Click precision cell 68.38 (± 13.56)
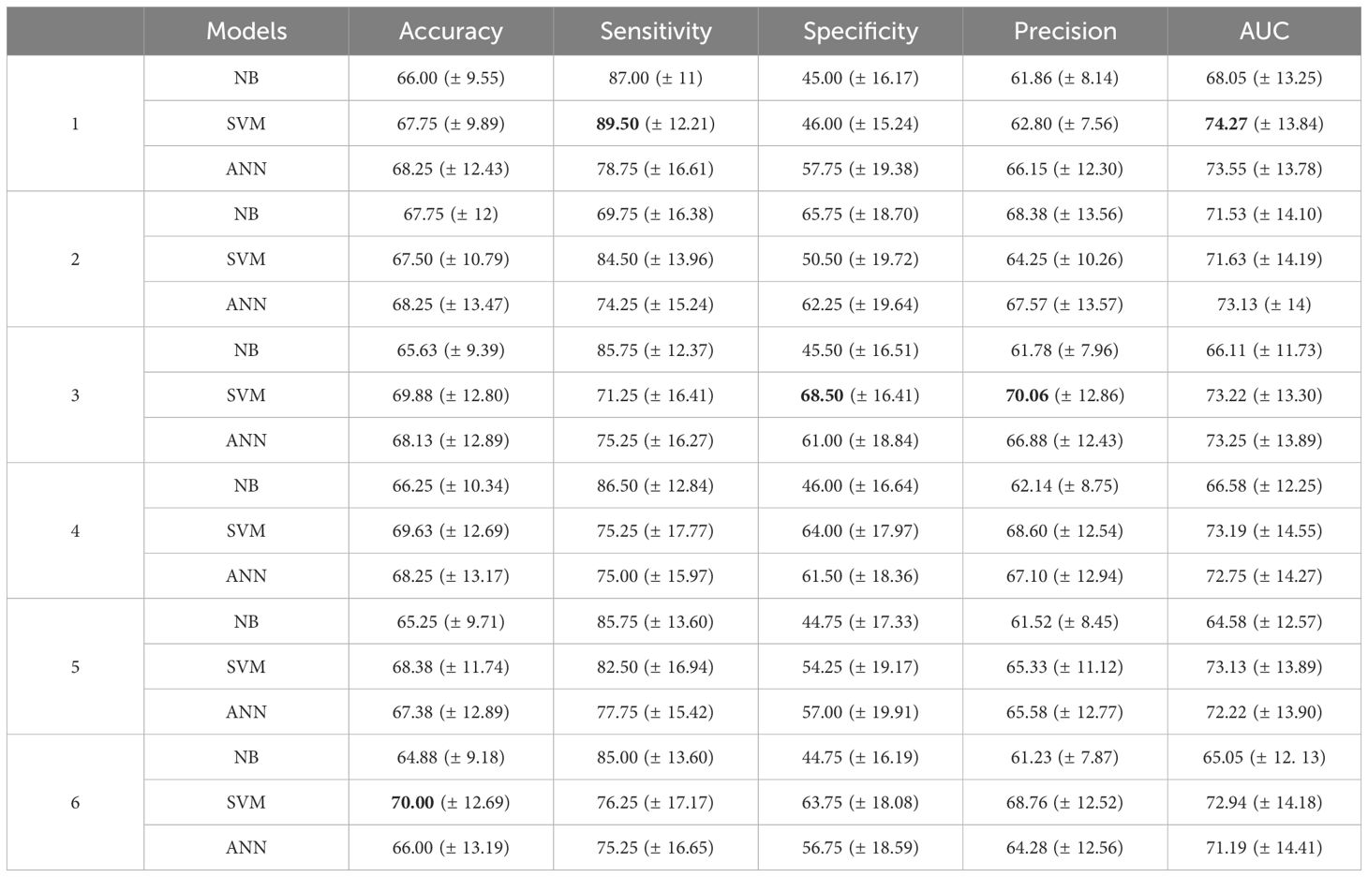 (x=1064, y=215)
